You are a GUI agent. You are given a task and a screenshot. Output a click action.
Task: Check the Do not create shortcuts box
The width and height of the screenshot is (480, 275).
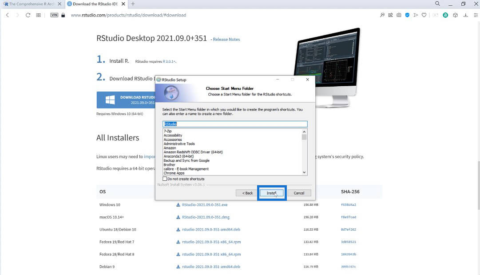point(165,179)
